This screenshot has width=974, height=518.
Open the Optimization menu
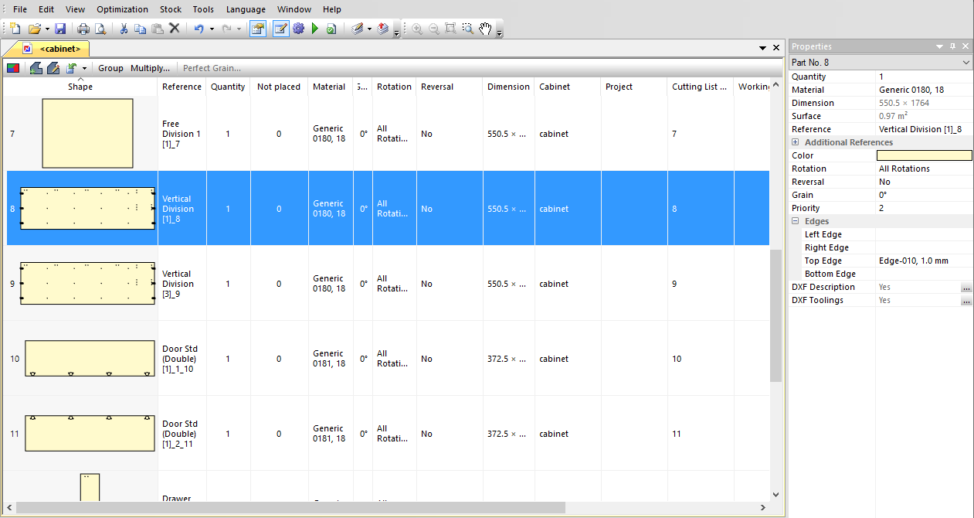pyautogui.click(x=122, y=9)
